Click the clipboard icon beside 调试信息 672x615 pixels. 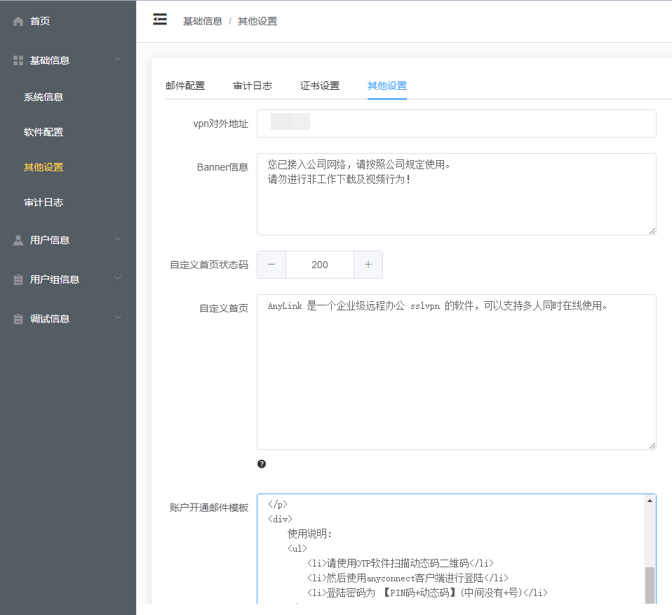(18, 319)
